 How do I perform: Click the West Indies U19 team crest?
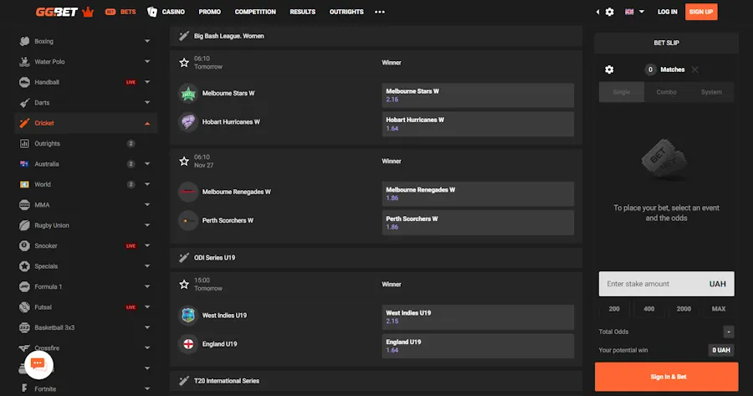(x=188, y=316)
